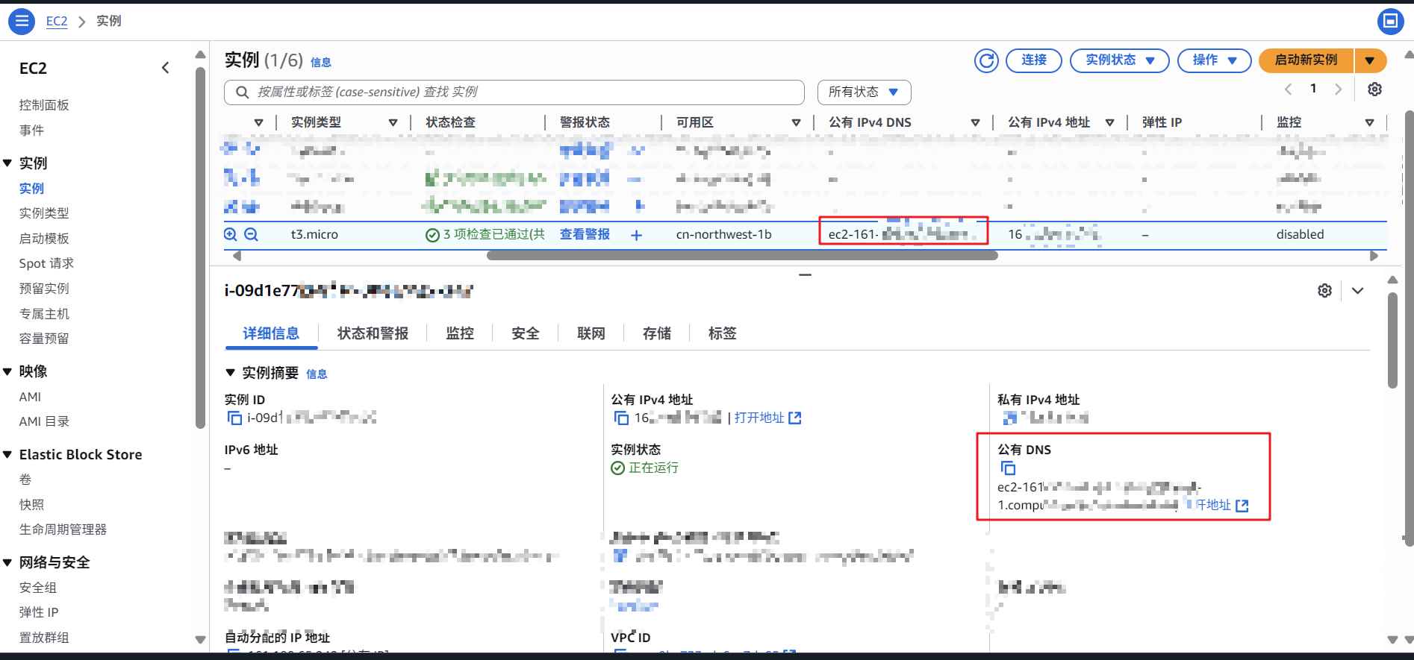Click the plus icon beside 查看警报

636,235
